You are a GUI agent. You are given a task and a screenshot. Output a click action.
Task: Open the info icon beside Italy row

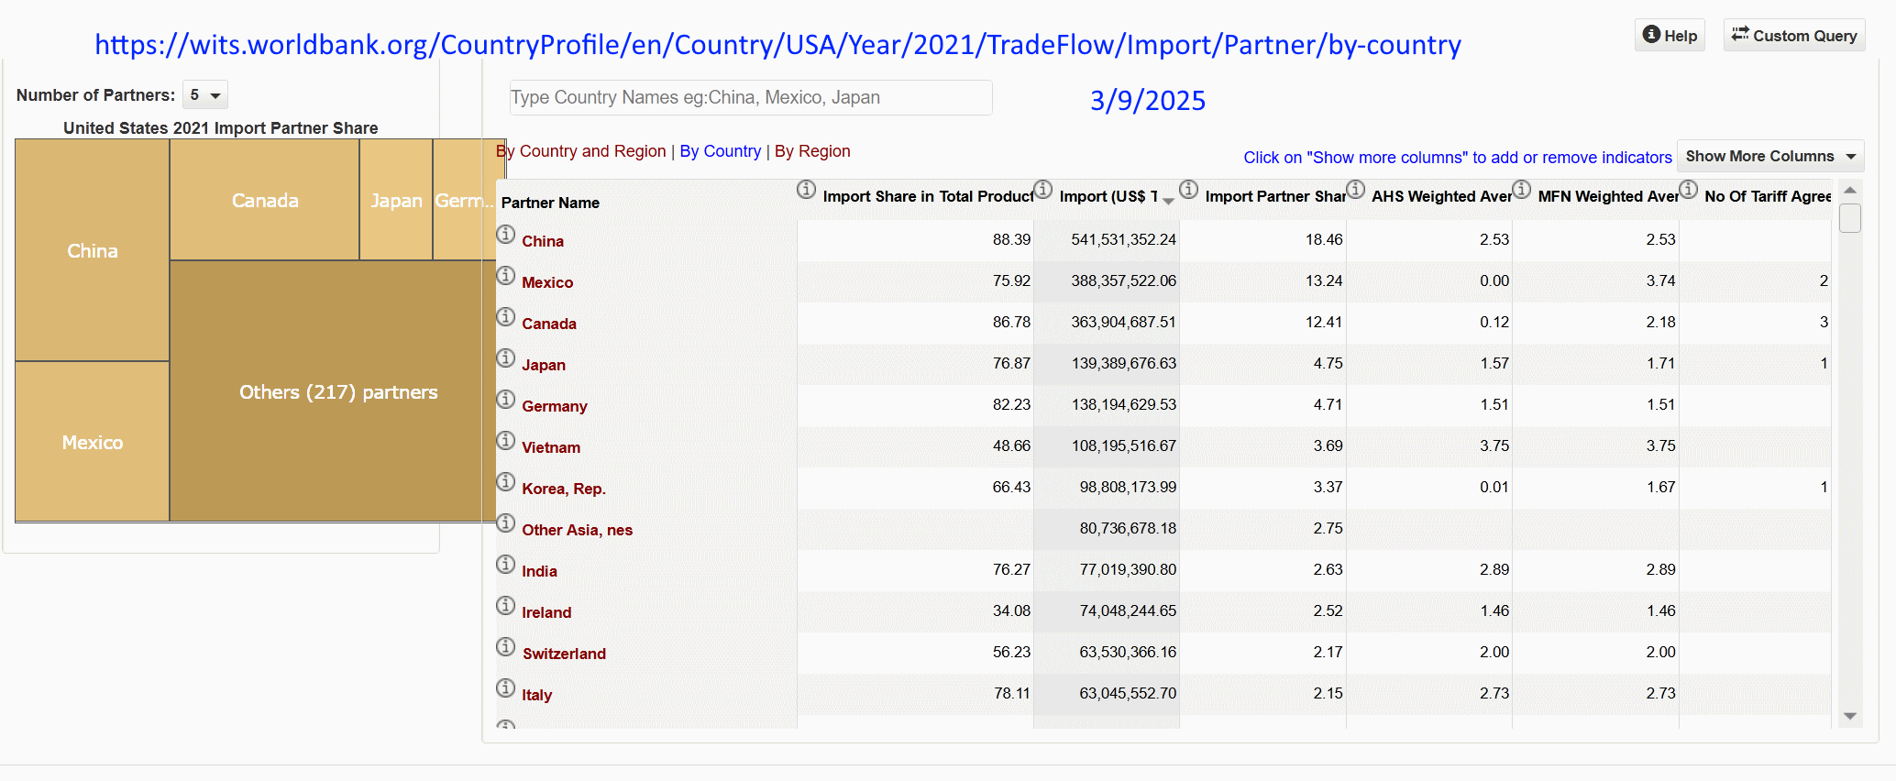click(505, 688)
